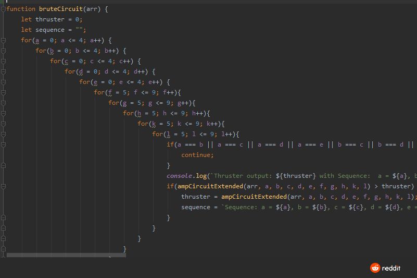Click the 'let sequence' declaration line
This screenshot has width=417, height=278.
click(x=54, y=30)
